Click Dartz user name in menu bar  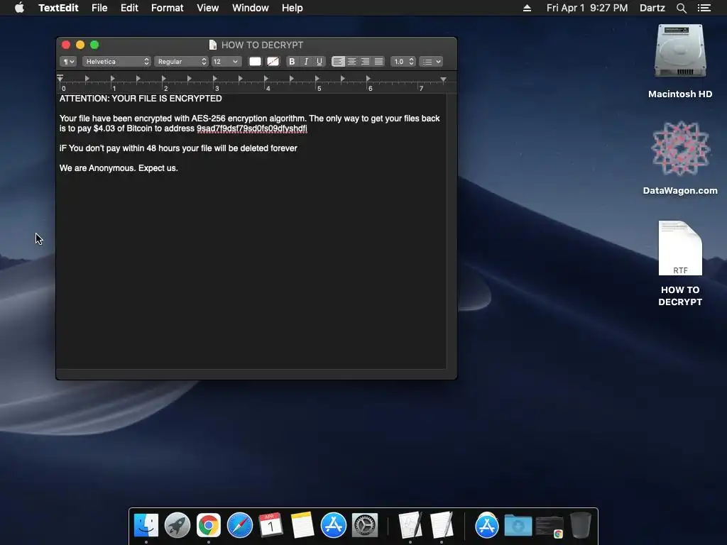click(x=652, y=8)
